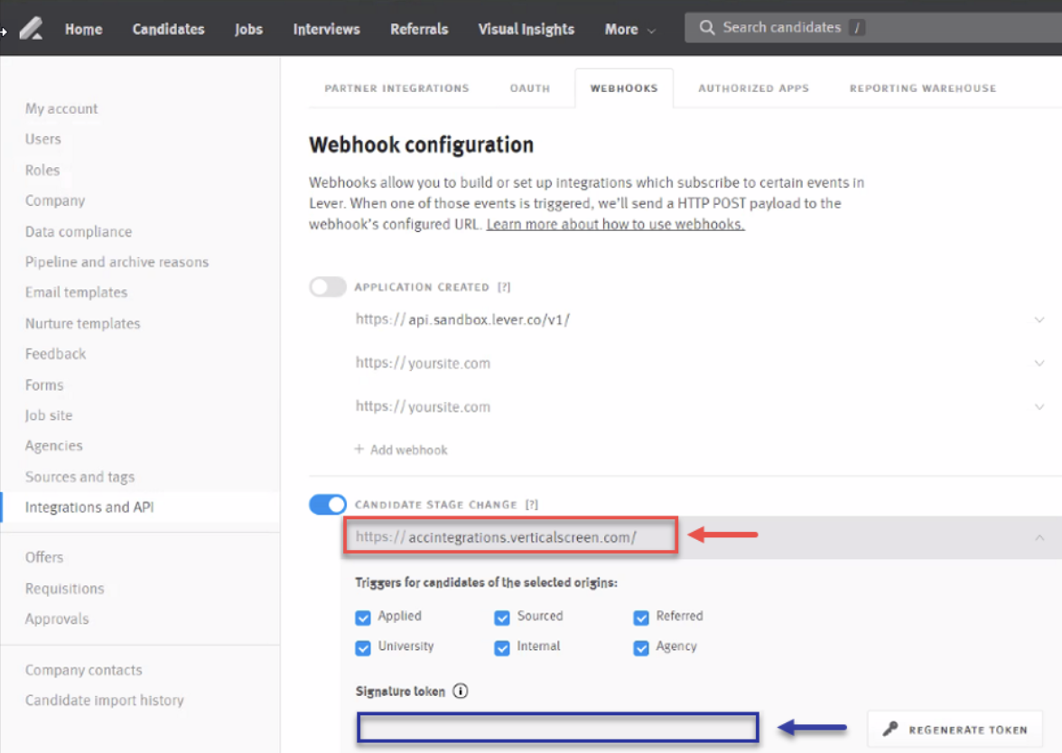This screenshot has height=753, width=1062.
Task: Collapse the accintegrations.verticalscreen.com webhook
Action: [x=1039, y=537]
